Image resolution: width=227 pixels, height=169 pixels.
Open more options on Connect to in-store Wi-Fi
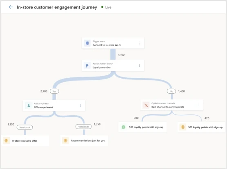[139, 43]
